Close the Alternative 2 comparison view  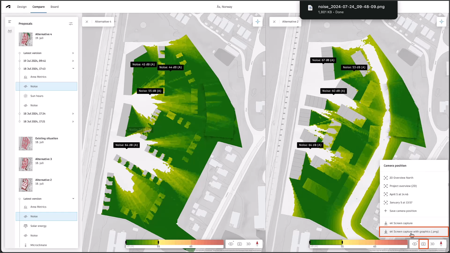[274, 22]
